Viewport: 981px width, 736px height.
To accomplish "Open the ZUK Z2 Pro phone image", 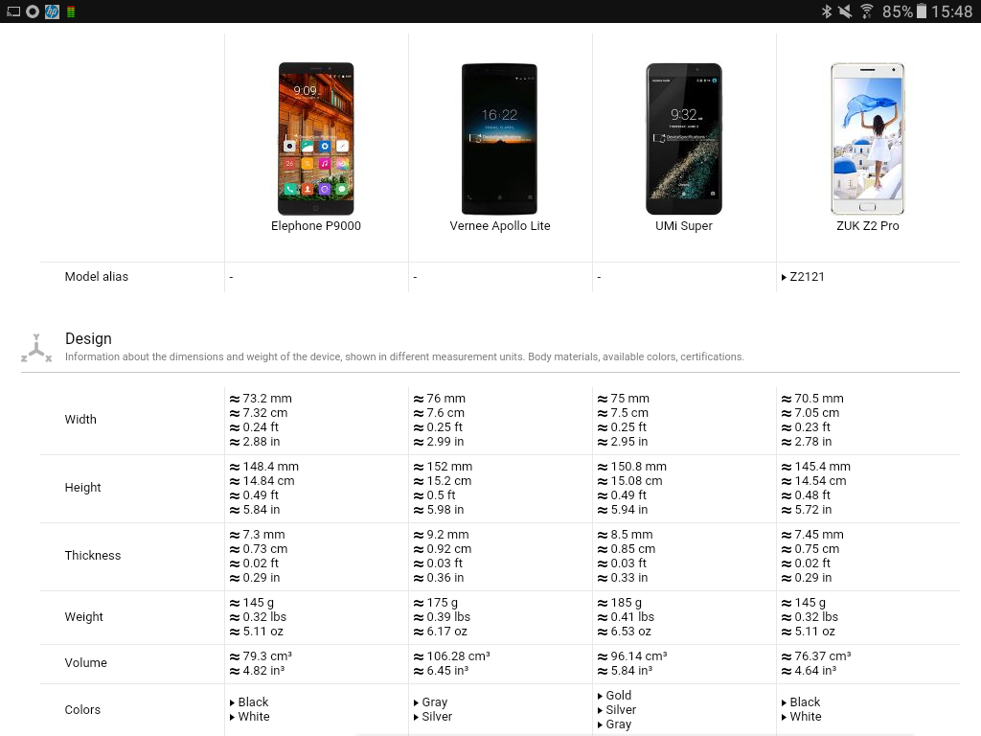I will coord(868,139).
